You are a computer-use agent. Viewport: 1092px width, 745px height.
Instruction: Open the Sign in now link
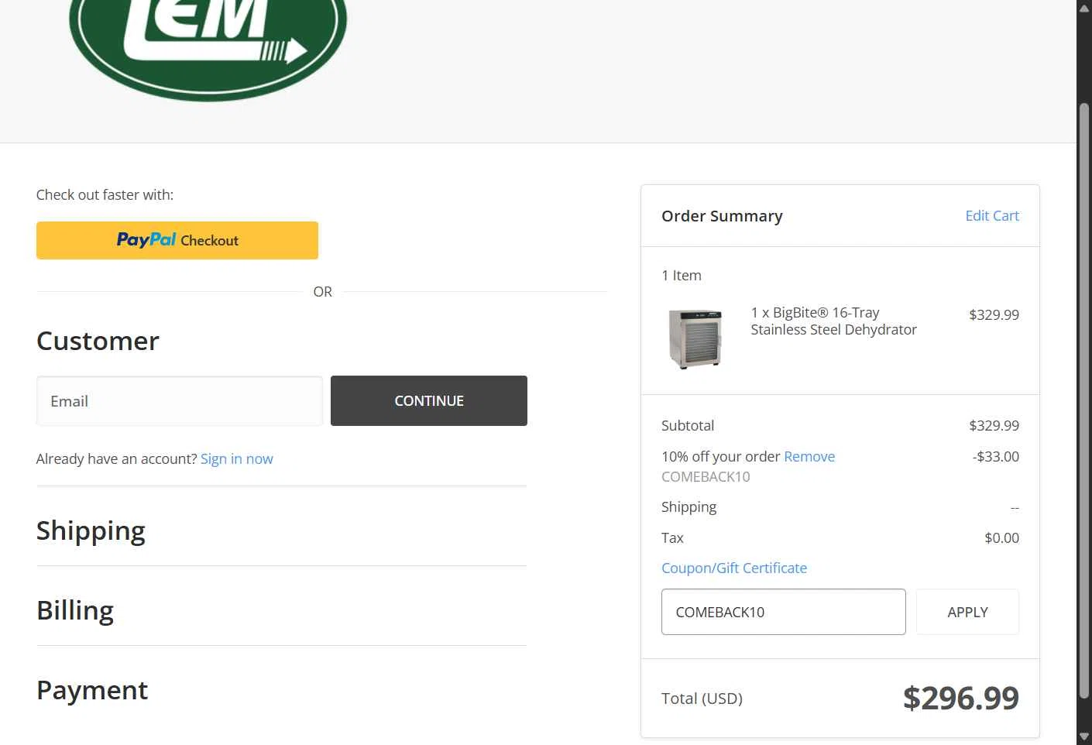point(237,458)
